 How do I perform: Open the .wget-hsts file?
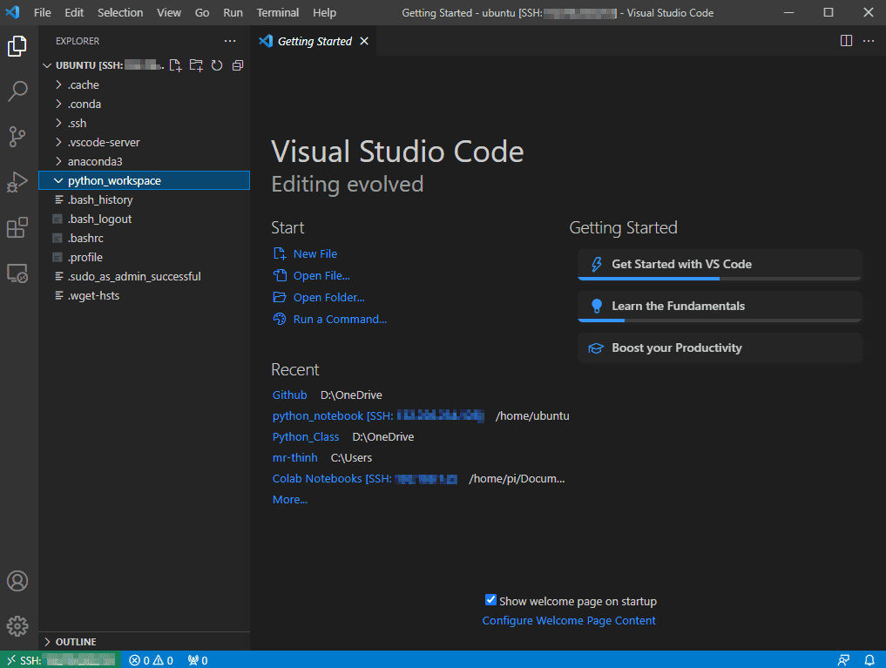pos(144,296)
